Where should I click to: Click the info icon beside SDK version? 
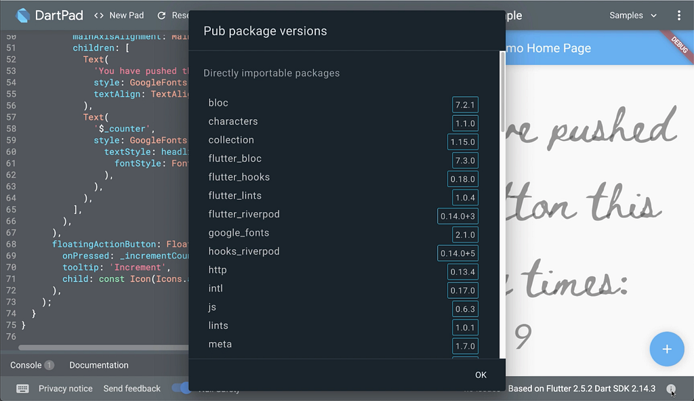coord(671,389)
